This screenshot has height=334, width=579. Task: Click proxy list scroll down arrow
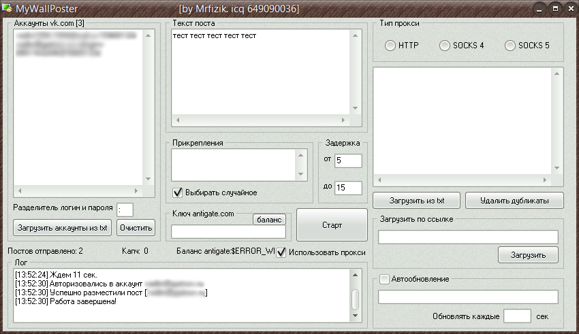pyautogui.click(x=557, y=168)
